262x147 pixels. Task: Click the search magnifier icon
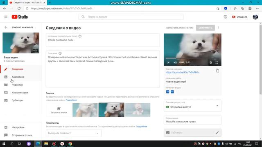coord(83,17)
